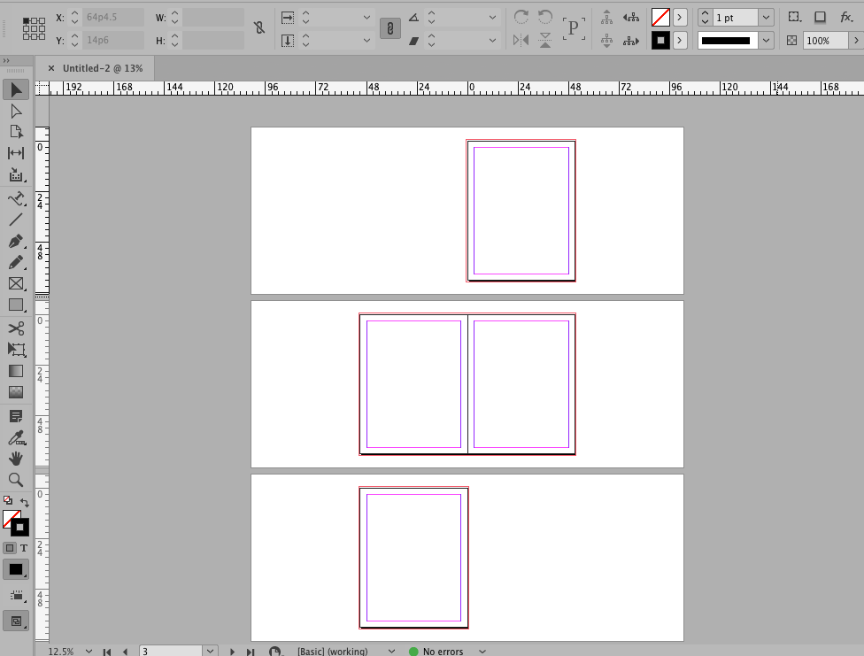Select the Selection tool arrow

click(x=16, y=89)
